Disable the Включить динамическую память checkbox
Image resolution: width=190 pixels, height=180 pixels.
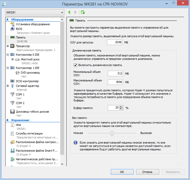[x=76, y=65]
